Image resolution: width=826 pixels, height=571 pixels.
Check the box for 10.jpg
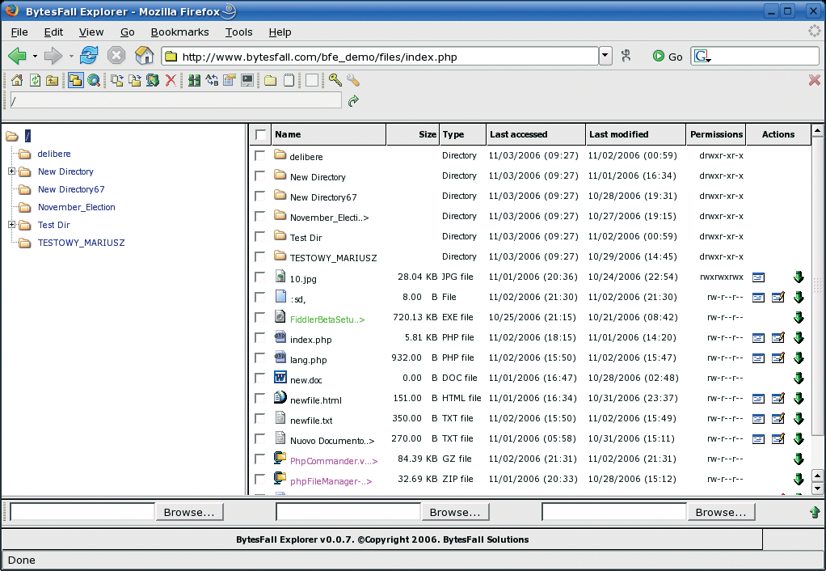pyautogui.click(x=259, y=277)
